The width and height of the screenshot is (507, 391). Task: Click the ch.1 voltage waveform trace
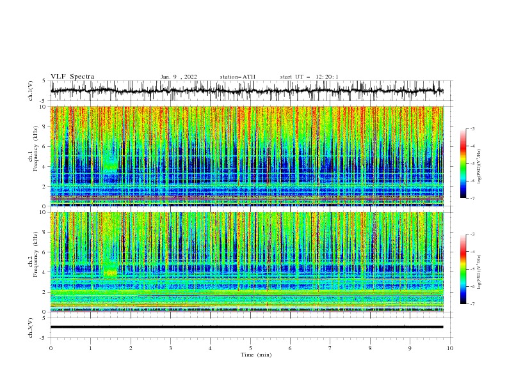[x=246, y=91]
